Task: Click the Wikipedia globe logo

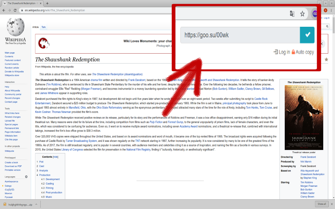Action: [15, 27]
